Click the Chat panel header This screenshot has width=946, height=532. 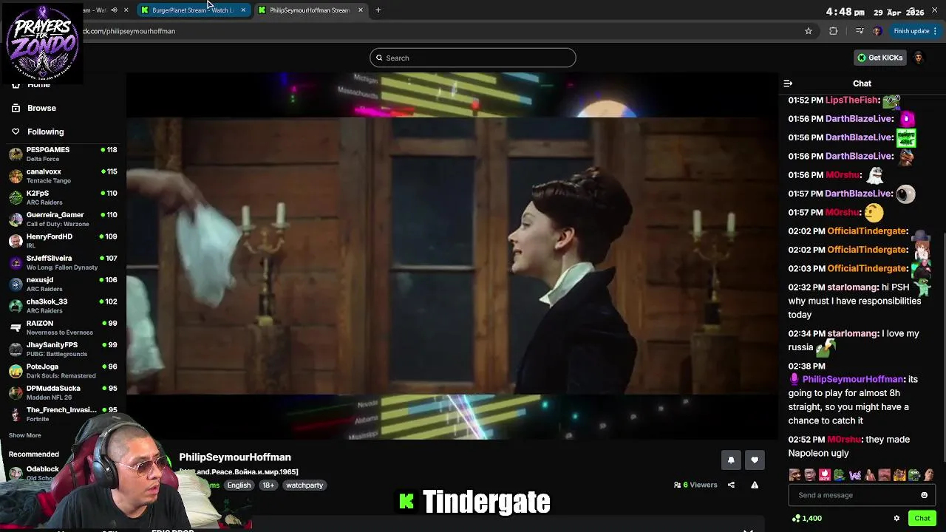click(x=862, y=83)
